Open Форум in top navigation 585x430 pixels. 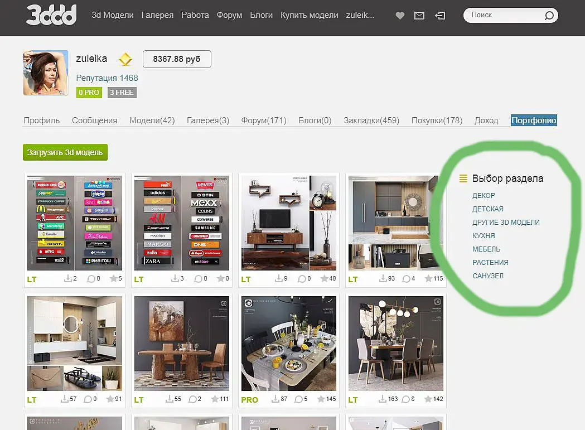tap(229, 15)
